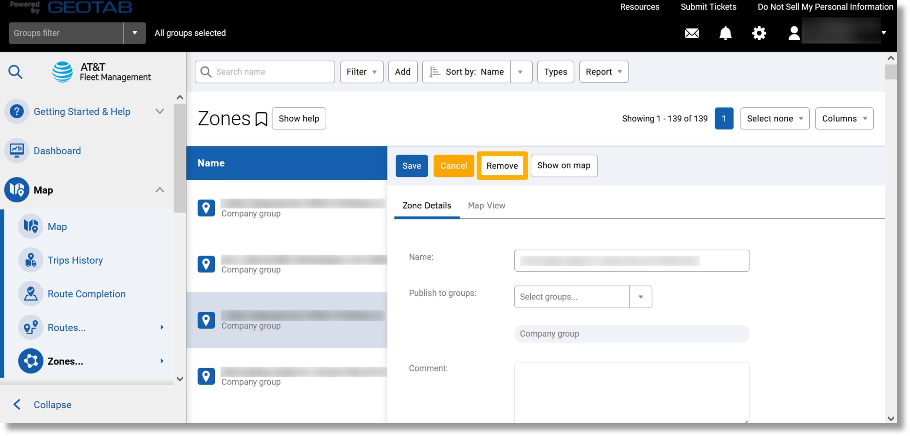910x436 pixels.
Task: Click the fourth zone's location pin icon
Action: click(206, 376)
